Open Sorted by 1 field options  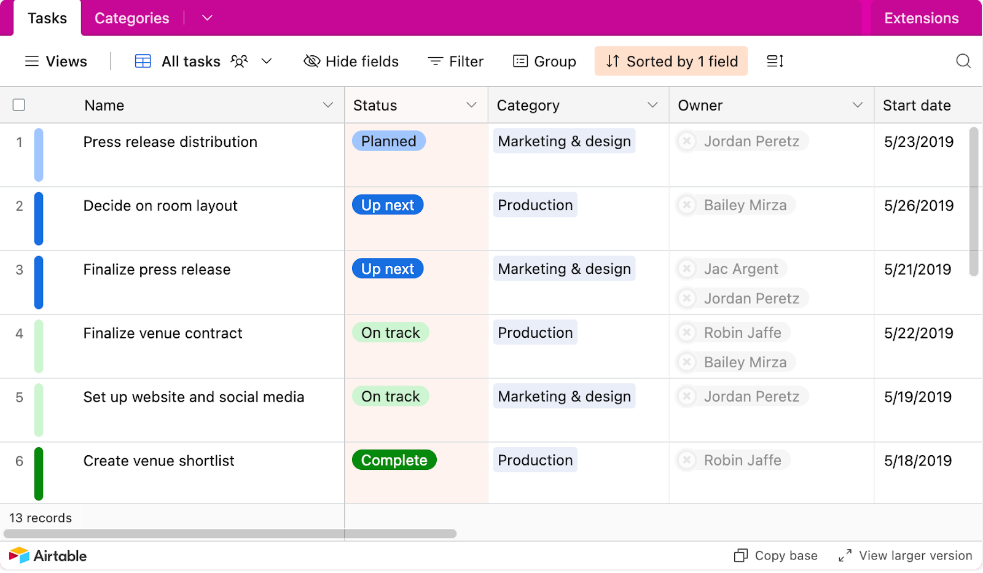click(x=671, y=61)
